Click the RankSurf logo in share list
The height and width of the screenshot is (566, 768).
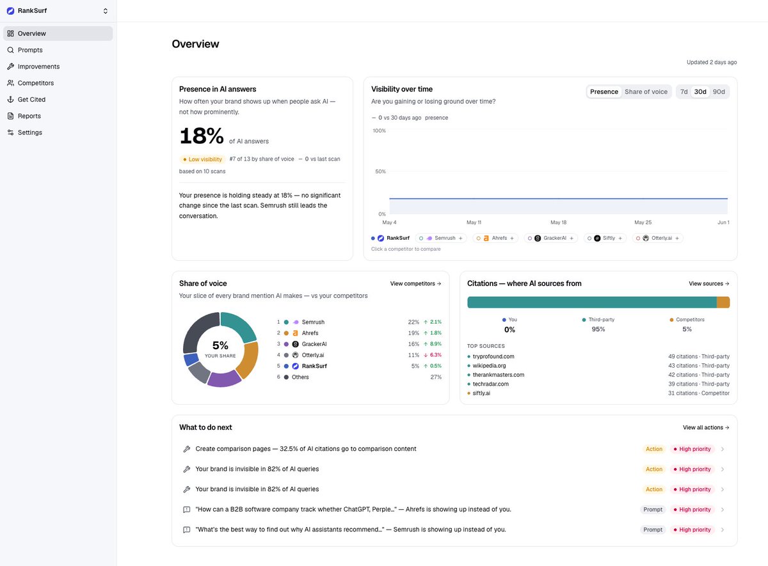click(296, 366)
